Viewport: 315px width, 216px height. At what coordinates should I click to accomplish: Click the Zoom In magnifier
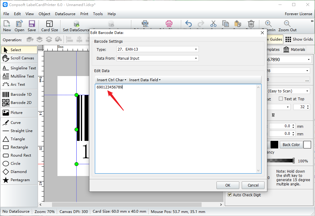(x=268, y=24)
